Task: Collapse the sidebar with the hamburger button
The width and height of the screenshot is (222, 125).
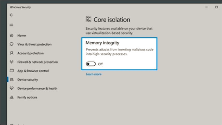Action: (11, 25)
